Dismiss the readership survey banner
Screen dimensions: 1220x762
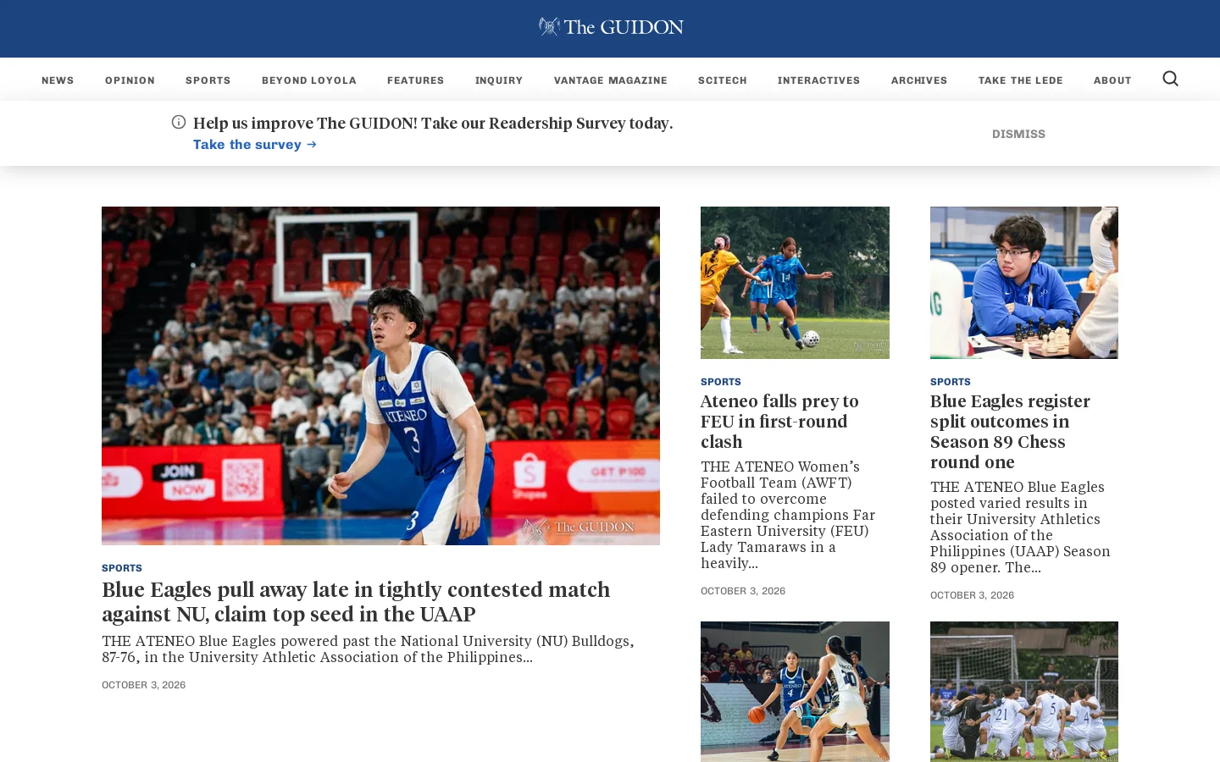1018,134
